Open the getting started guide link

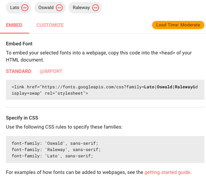(167, 172)
